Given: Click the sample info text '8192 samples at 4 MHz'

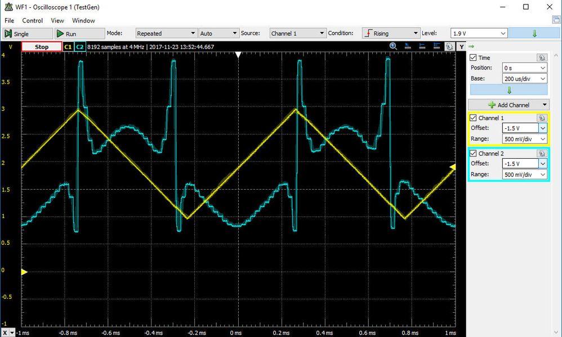Looking at the screenshot, I should pyautogui.click(x=116, y=47).
